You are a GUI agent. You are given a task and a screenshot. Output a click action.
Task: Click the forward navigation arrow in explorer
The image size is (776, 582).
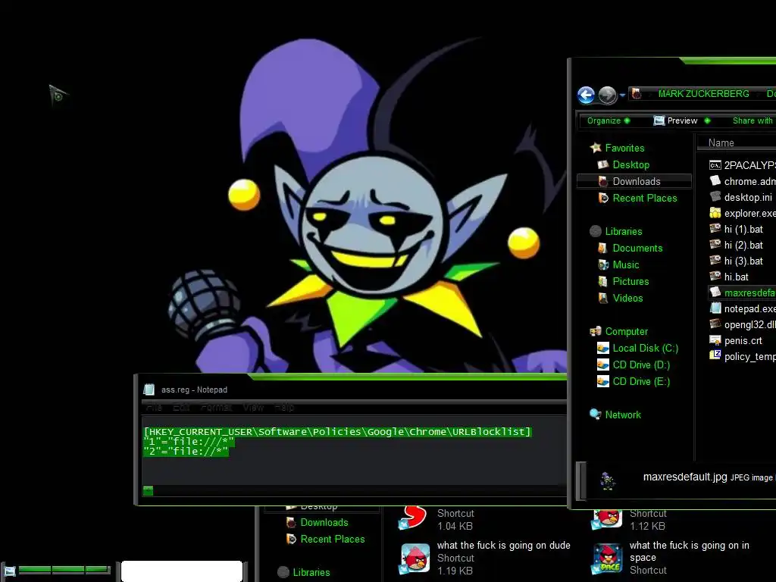tap(607, 95)
